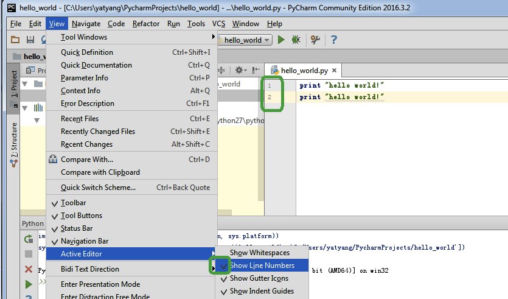Toggle Show Indent Guides option

[x=262, y=291]
